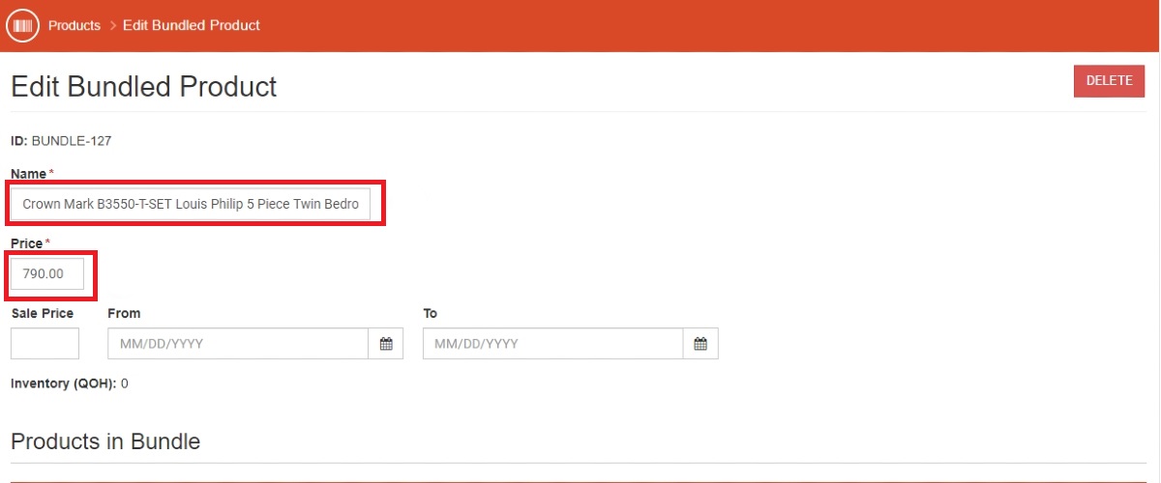Click the ID BUNDLE-127 text

61,141
